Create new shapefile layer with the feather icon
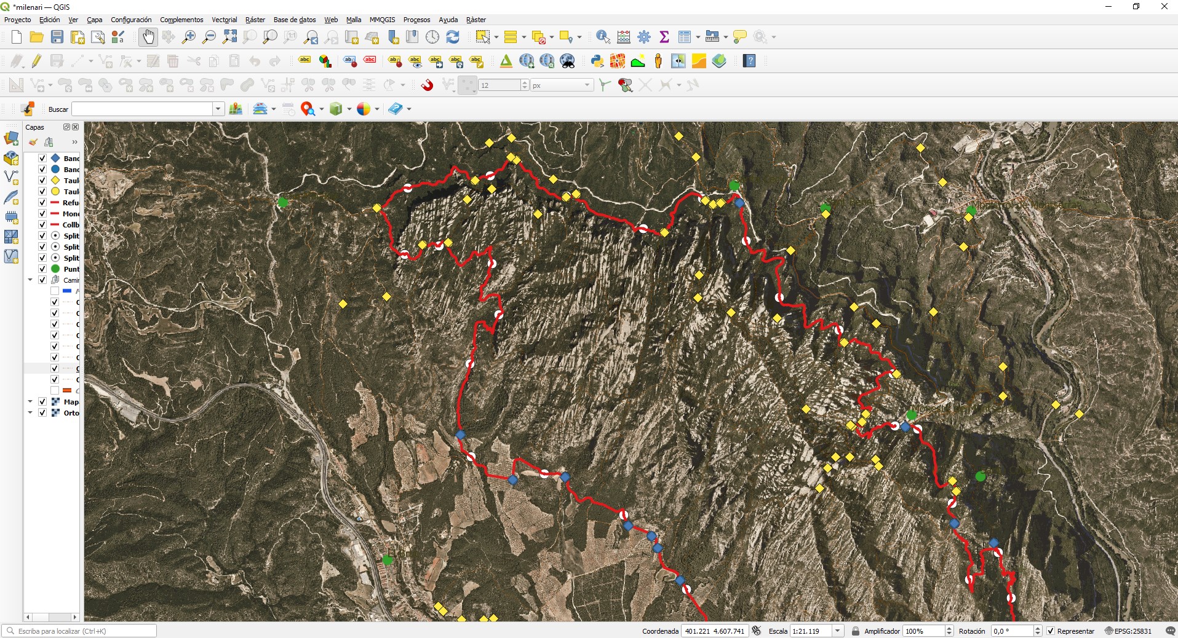Image resolution: width=1178 pixels, height=638 pixels. [11, 197]
